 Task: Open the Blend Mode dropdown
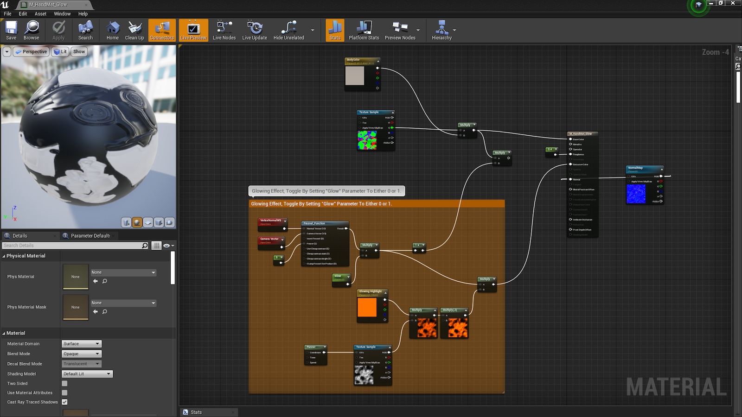tap(81, 354)
